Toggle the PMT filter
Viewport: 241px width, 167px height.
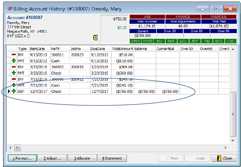point(171,41)
